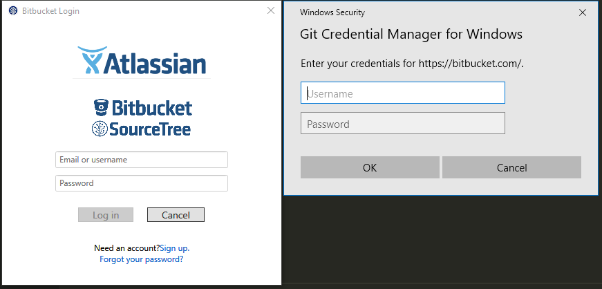This screenshot has width=602, height=289.
Task: Focus the Bitbucket Password field
Action: (x=142, y=183)
